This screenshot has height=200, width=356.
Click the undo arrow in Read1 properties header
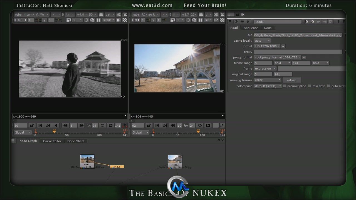pos(319,22)
